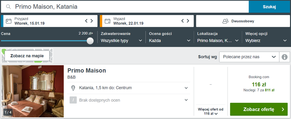Click the Cena price slider handle

click(x=90, y=41)
